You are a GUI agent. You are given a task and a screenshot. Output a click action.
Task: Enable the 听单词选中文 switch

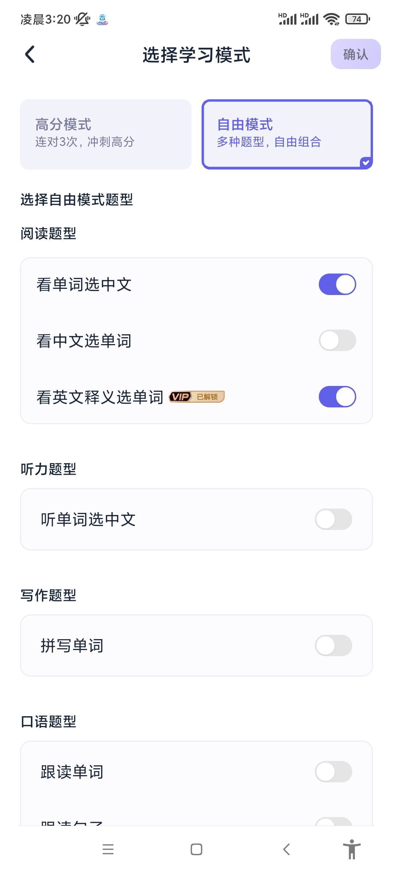[333, 519]
